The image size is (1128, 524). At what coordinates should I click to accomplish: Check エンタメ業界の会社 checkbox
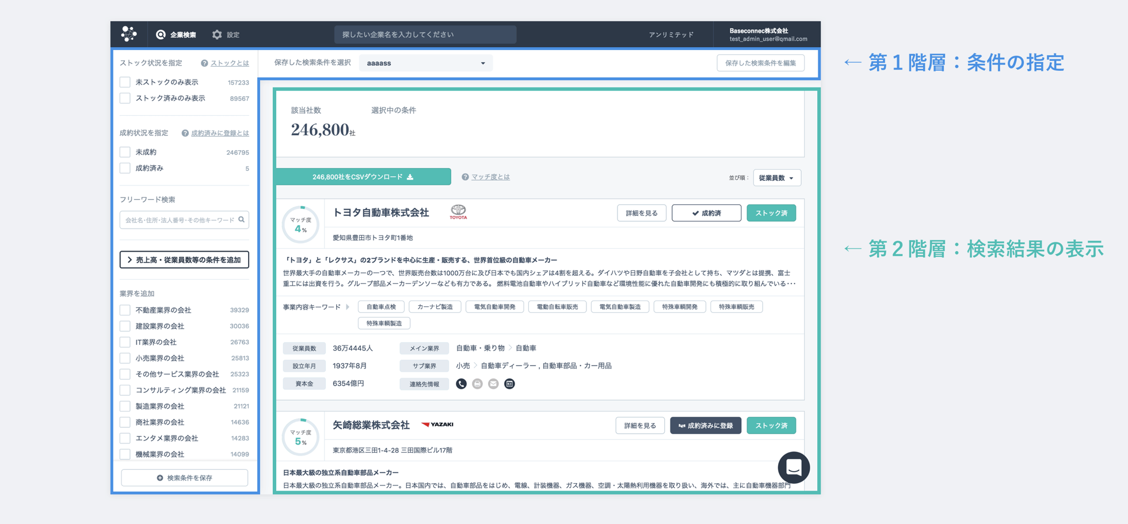(125, 438)
